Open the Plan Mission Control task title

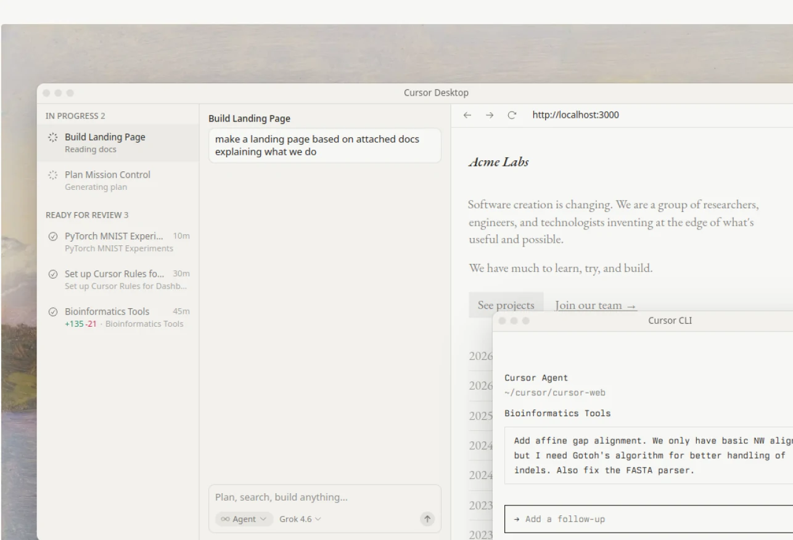point(107,174)
